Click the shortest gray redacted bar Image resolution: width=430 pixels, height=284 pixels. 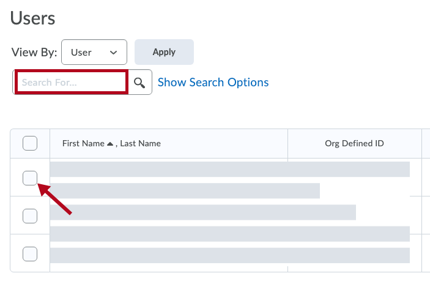click(185, 190)
